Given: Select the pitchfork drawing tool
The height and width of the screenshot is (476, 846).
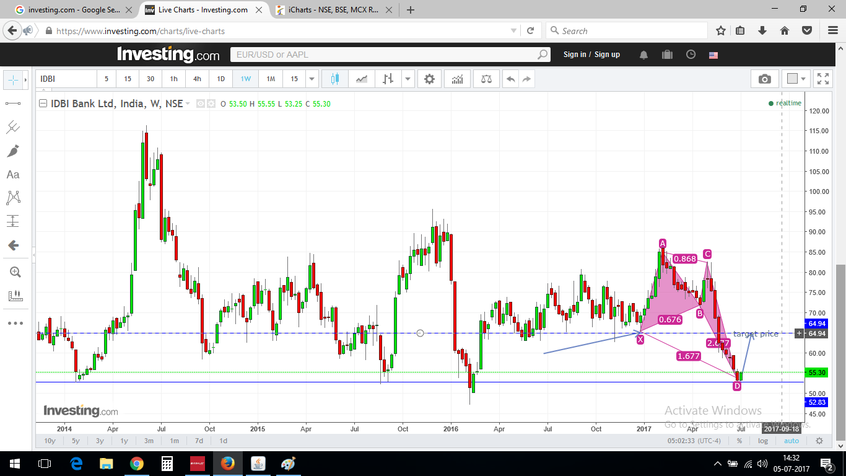Looking at the screenshot, I should (13, 127).
